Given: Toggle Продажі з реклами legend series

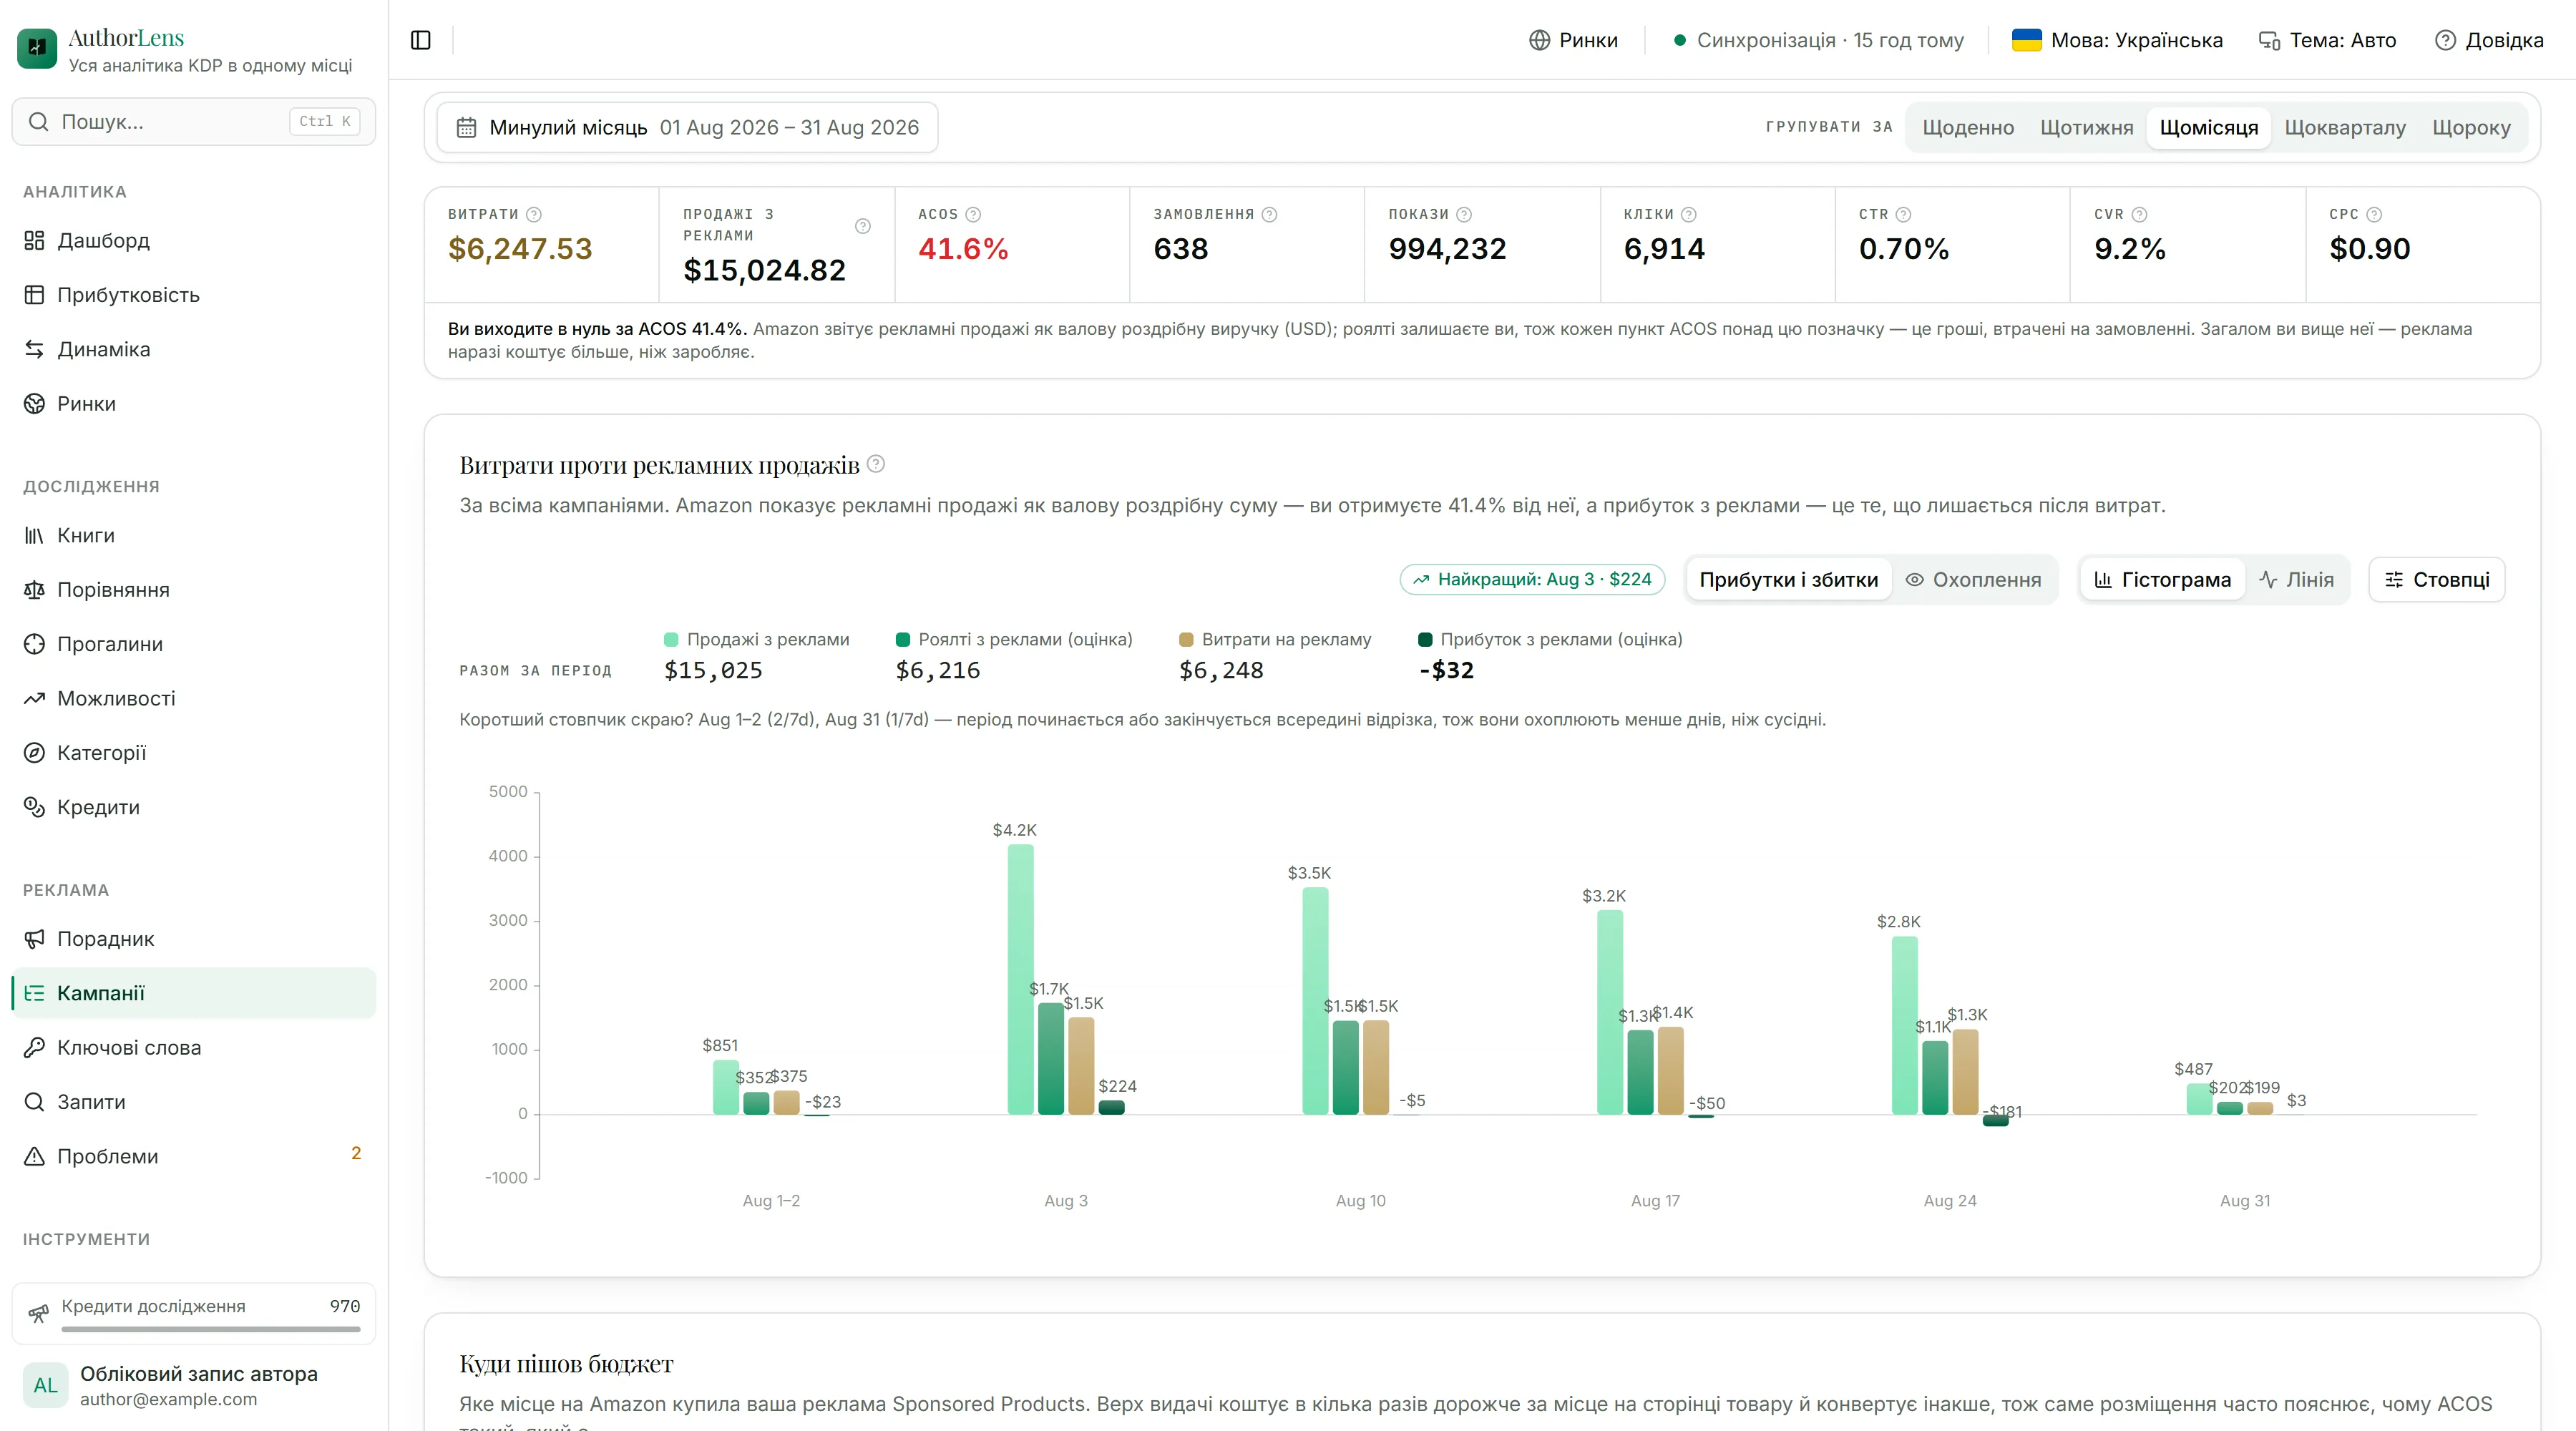Looking at the screenshot, I should pos(756,639).
